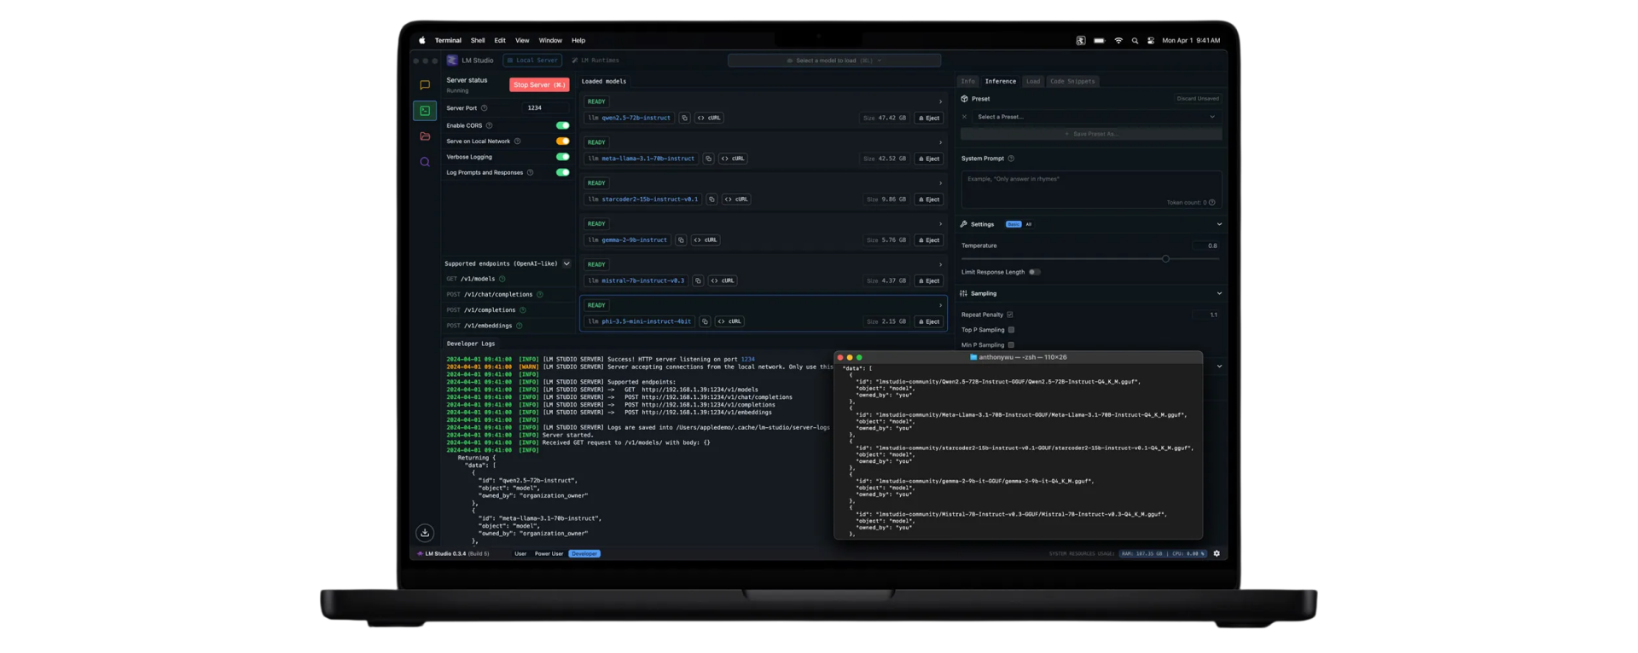The width and height of the screenshot is (1638, 653).
Task: Switch to the Code Snippets tab
Action: 1072,82
